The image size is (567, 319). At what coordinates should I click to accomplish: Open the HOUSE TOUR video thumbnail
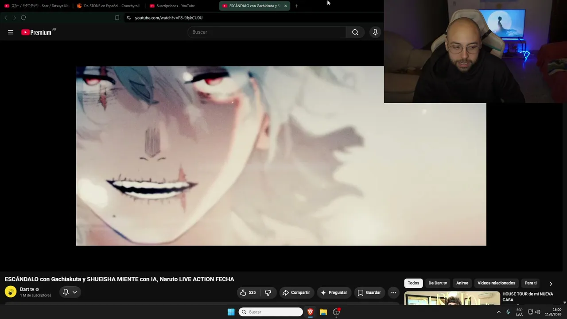click(x=452, y=298)
